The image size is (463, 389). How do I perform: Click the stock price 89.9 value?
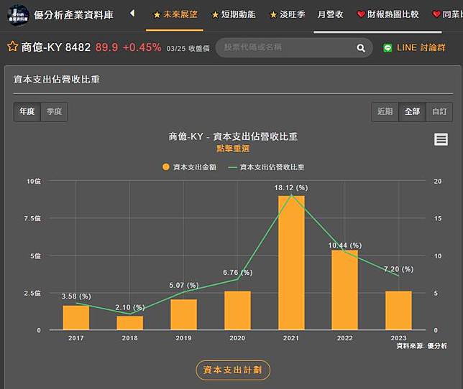[106, 47]
